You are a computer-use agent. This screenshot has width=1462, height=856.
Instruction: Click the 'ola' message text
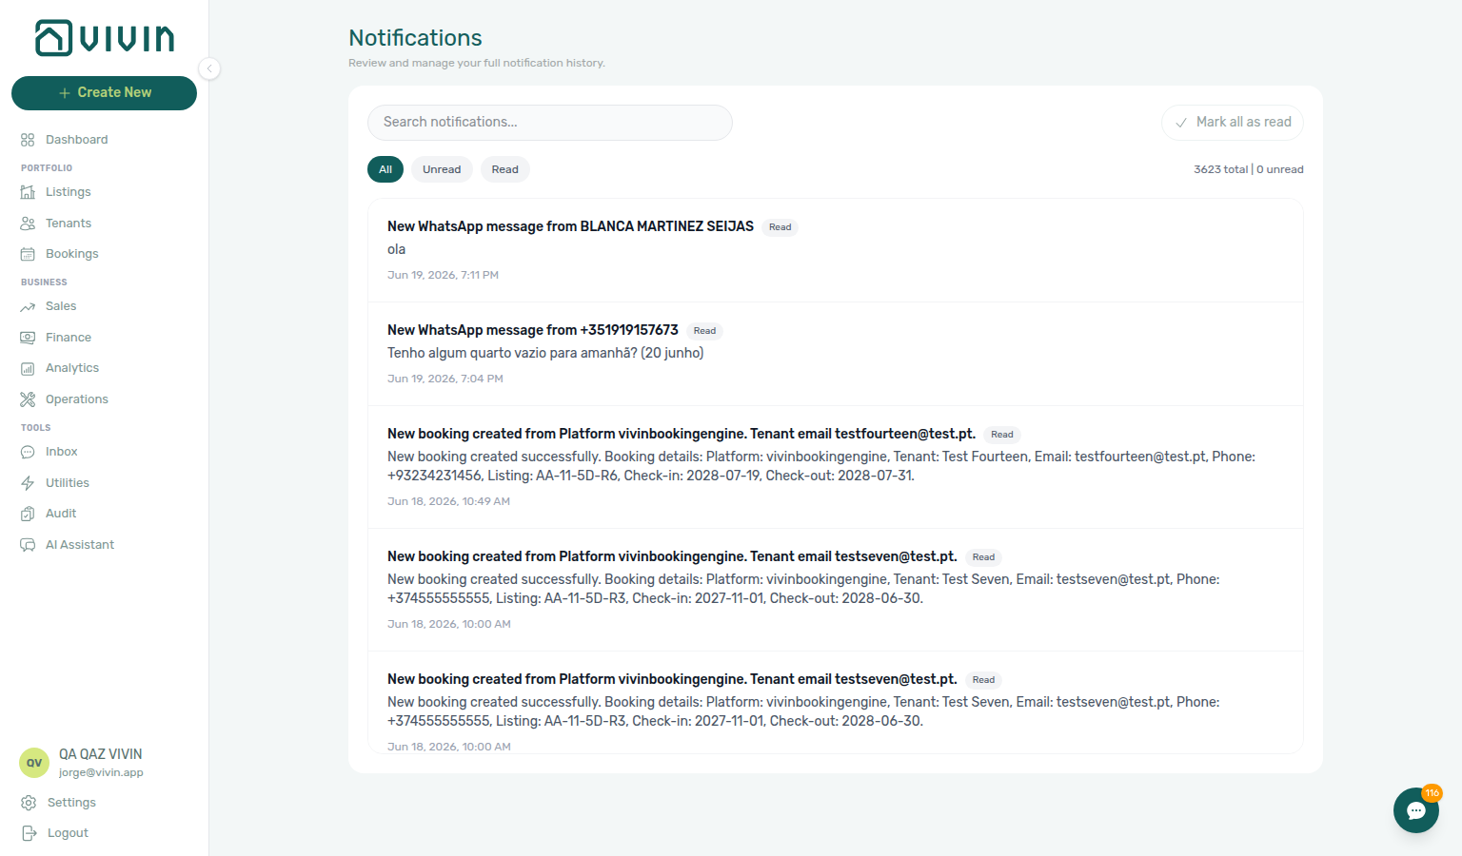point(397,249)
